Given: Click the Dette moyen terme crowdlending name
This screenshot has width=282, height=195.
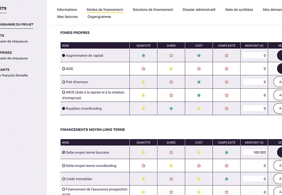Looking at the screenshot, I should pos(91,166).
